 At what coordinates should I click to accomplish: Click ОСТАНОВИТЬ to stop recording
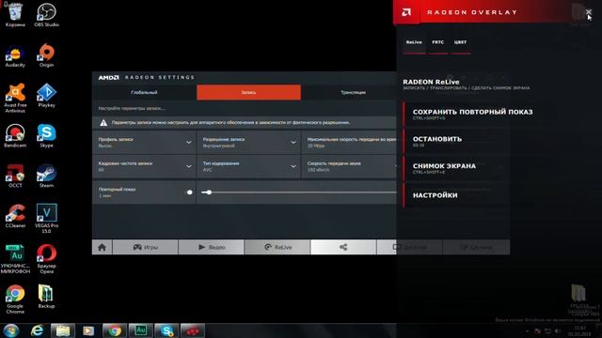[457, 141]
